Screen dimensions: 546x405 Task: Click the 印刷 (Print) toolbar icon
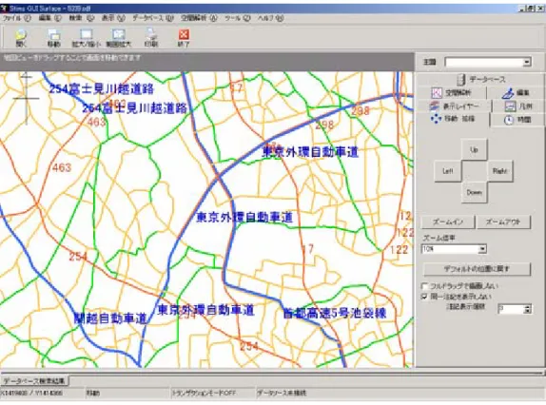coord(151,38)
